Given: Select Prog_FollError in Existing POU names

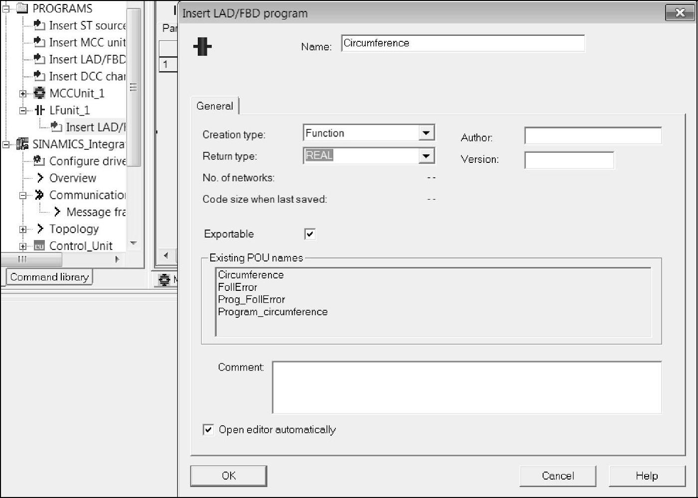Looking at the screenshot, I should [252, 300].
